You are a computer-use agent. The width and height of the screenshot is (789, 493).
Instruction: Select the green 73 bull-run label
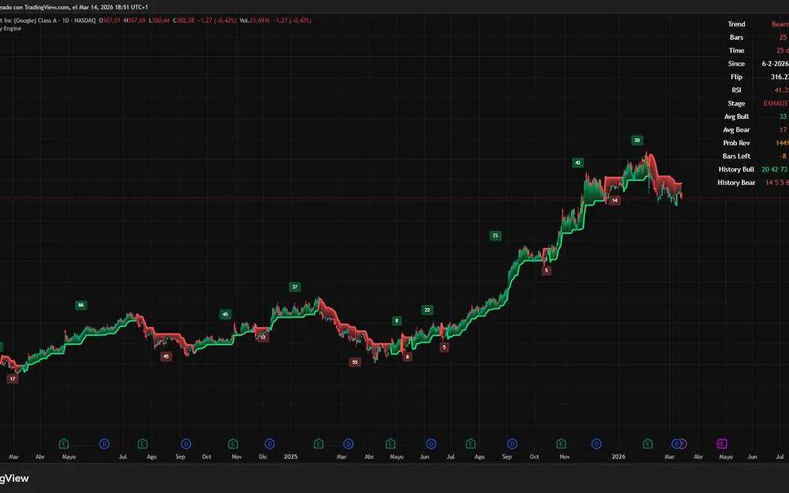point(495,235)
